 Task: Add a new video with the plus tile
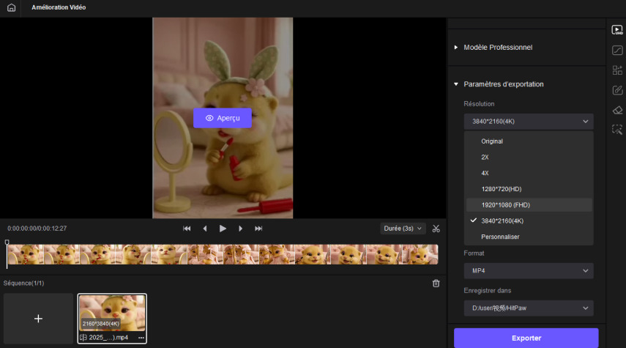[x=38, y=319]
